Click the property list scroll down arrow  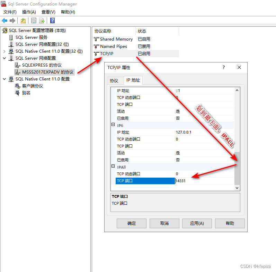(x=237, y=188)
